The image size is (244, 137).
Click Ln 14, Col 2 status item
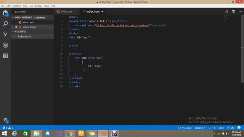pos(185,128)
